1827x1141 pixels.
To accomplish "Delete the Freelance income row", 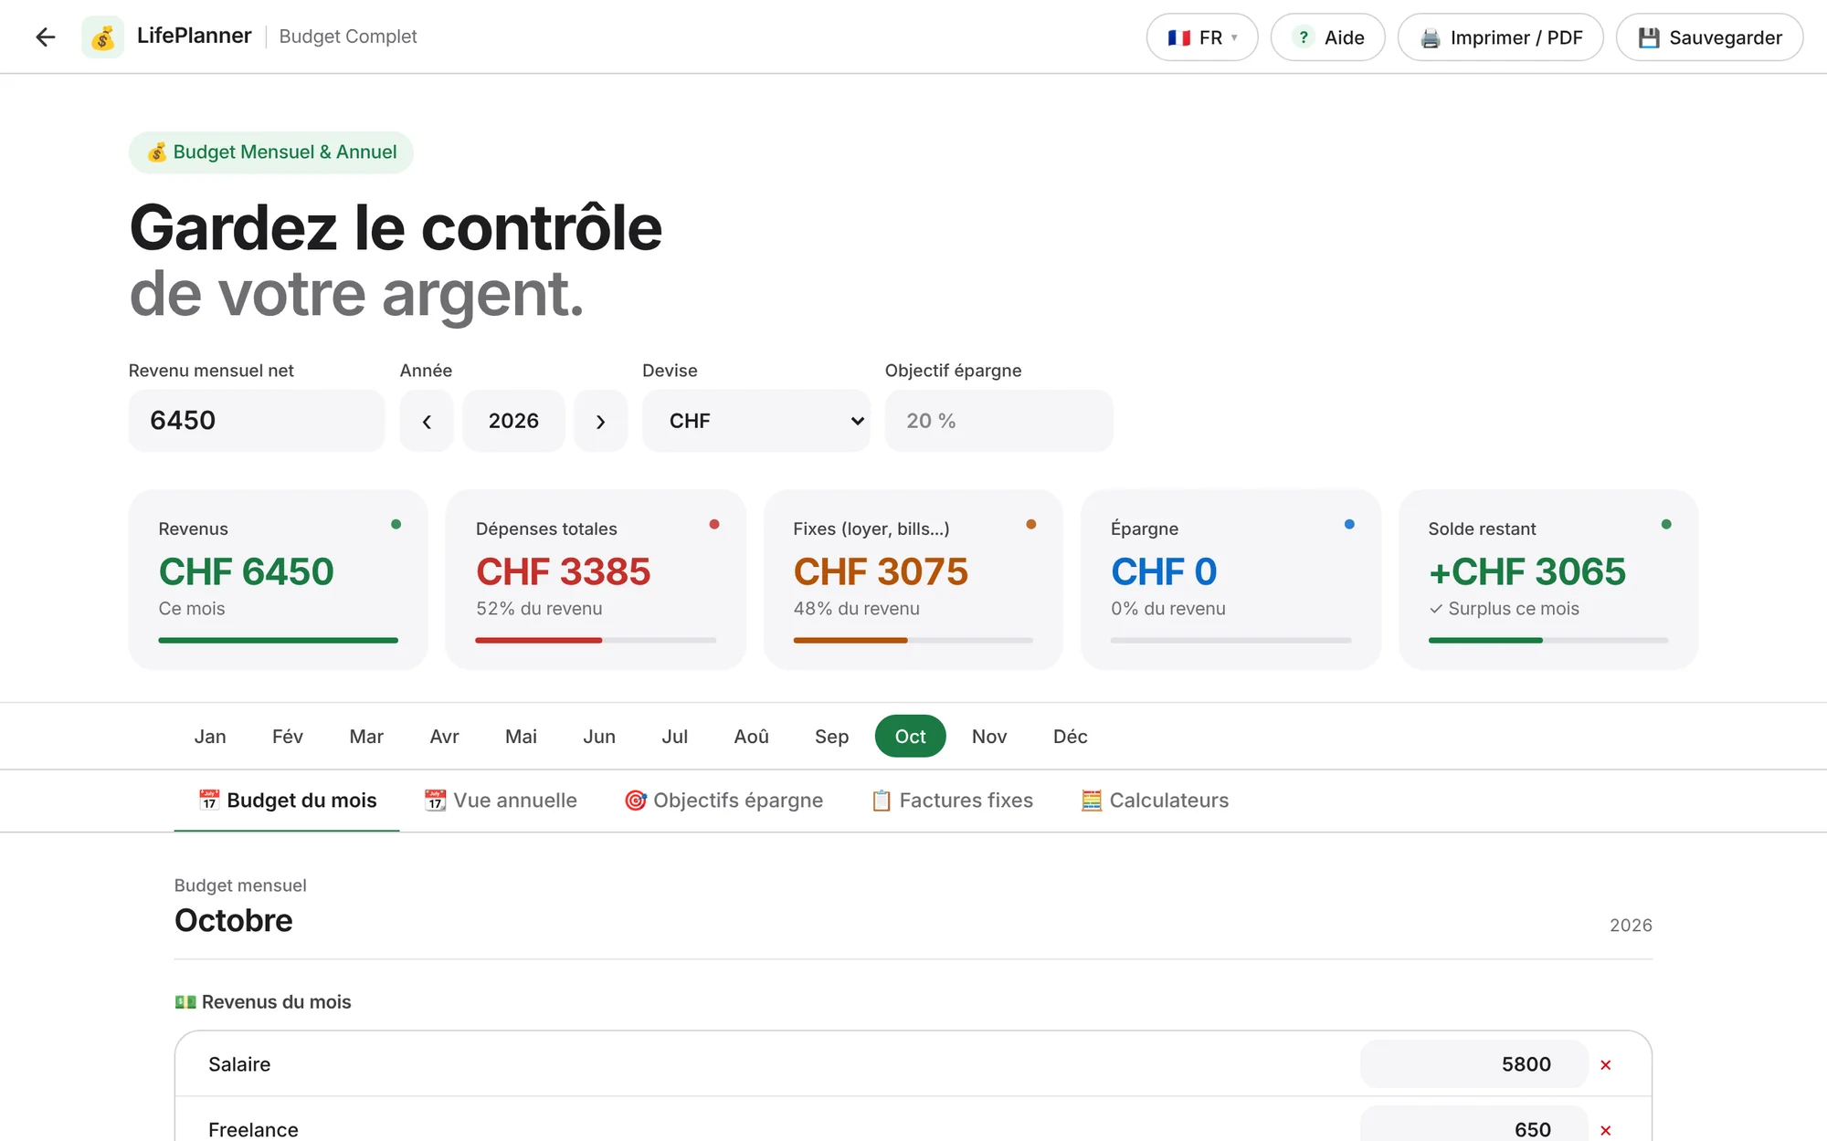I will 1605,1130.
